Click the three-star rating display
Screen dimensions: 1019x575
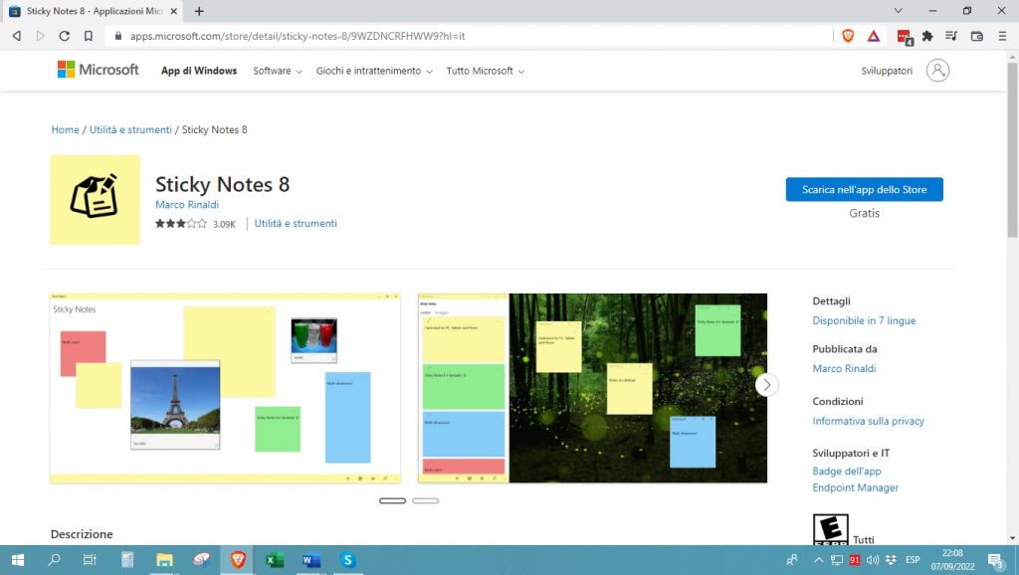[180, 224]
